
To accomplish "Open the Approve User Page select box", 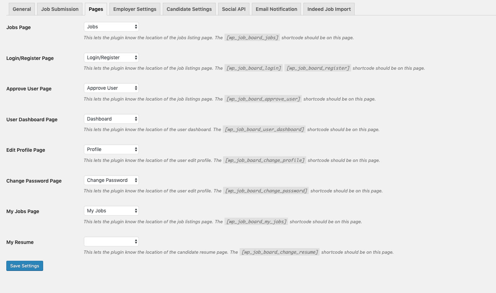I will click(111, 88).
